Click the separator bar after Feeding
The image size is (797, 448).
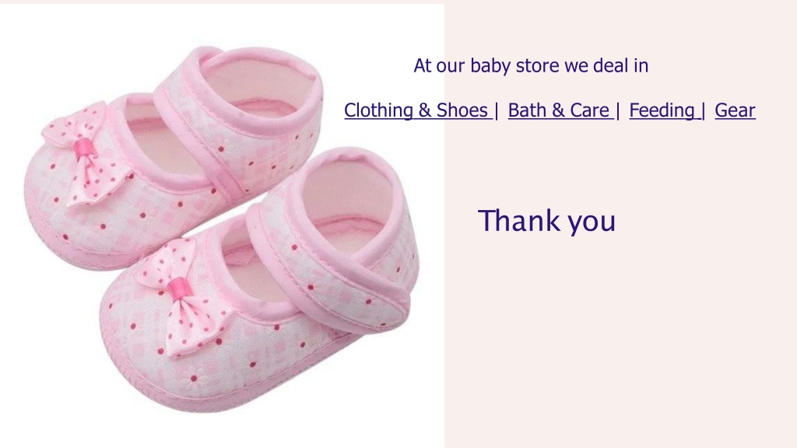(703, 110)
